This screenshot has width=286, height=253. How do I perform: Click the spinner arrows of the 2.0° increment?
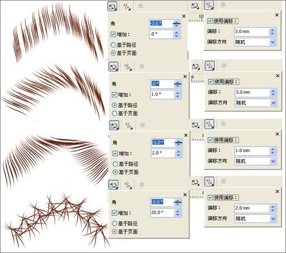coord(178,153)
